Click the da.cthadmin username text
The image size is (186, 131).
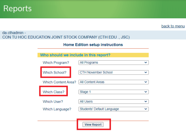click(14, 33)
